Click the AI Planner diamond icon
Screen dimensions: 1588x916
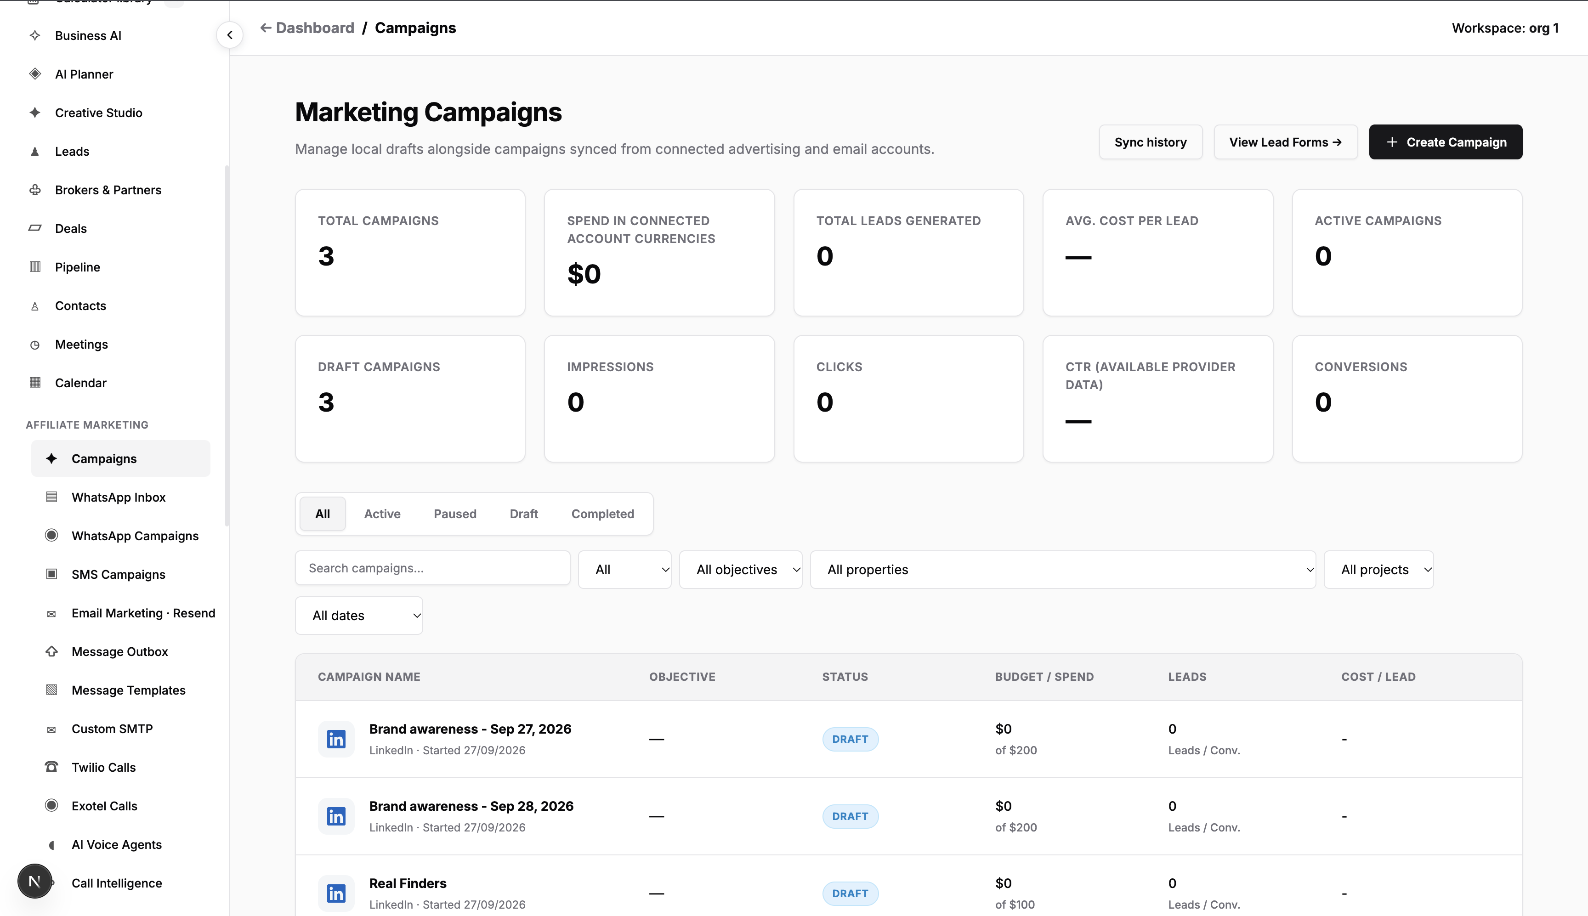pos(35,74)
